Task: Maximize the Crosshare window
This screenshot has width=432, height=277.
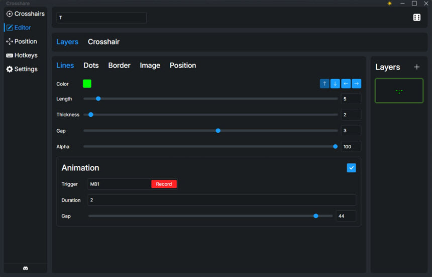Action: pos(414,4)
